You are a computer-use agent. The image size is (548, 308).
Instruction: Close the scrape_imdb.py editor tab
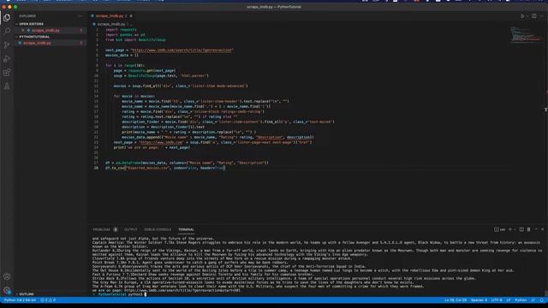(x=131, y=16)
